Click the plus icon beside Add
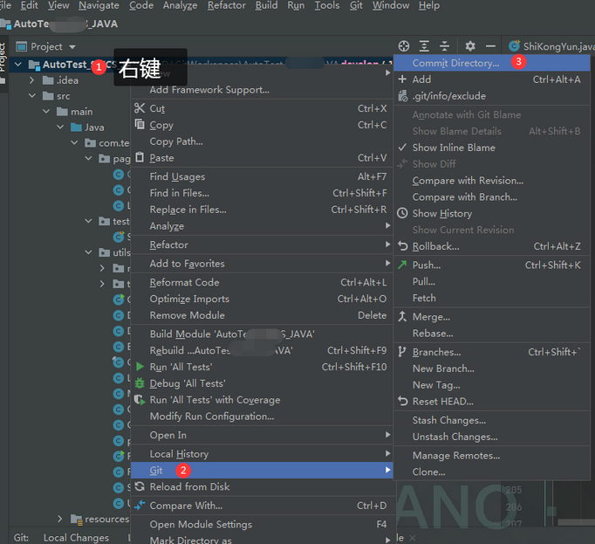The height and width of the screenshot is (544, 595). click(402, 79)
